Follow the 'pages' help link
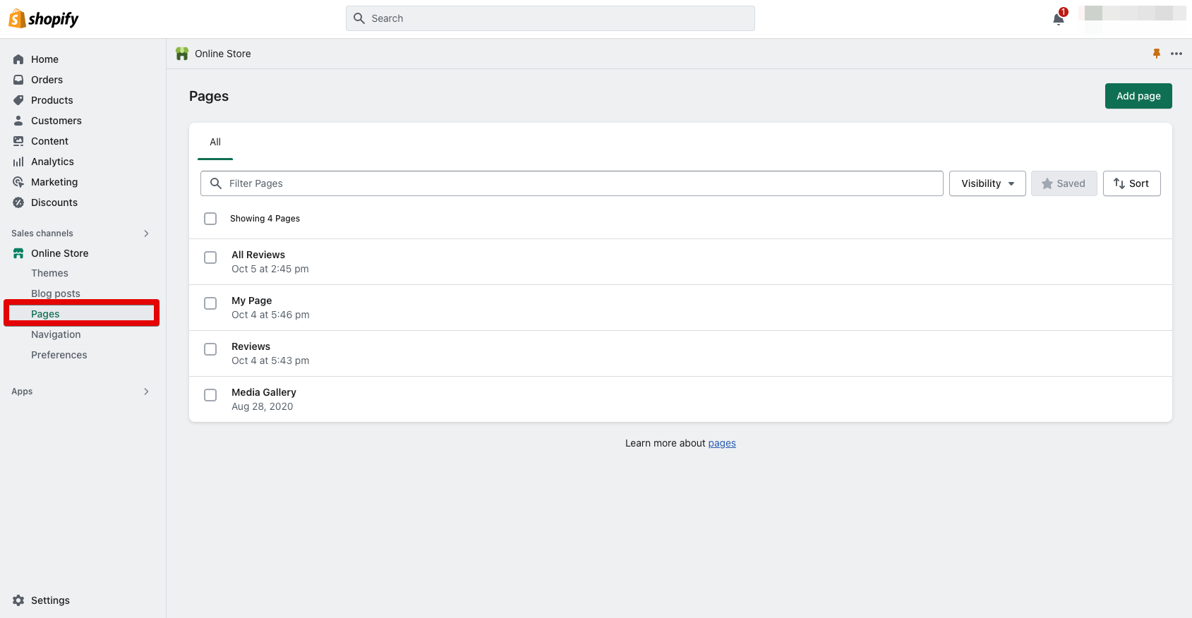The width and height of the screenshot is (1192, 618). coord(721,443)
